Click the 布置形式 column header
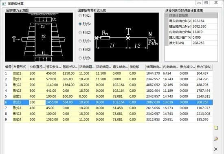Viewport: 224px width, 154px height. tap(21, 67)
